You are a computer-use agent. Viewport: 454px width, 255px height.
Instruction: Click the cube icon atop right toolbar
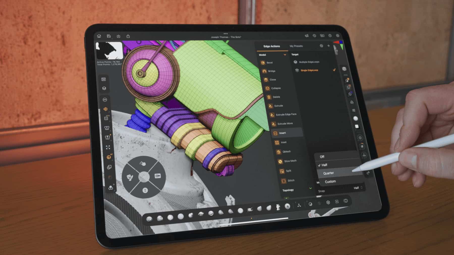tap(344, 69)
